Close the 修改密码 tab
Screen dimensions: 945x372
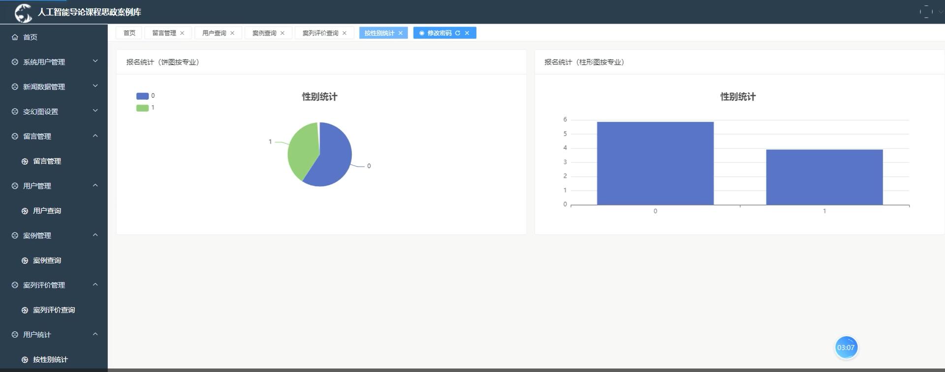click(x=467, y=33)
